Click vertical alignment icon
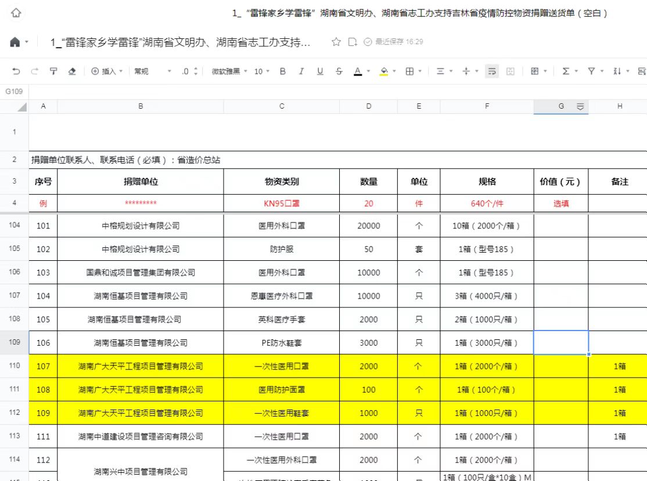The width and height of the screenshot is (647, 481). pos(466,71)
